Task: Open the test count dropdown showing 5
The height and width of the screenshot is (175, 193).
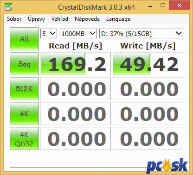Action: click(49, 33)
